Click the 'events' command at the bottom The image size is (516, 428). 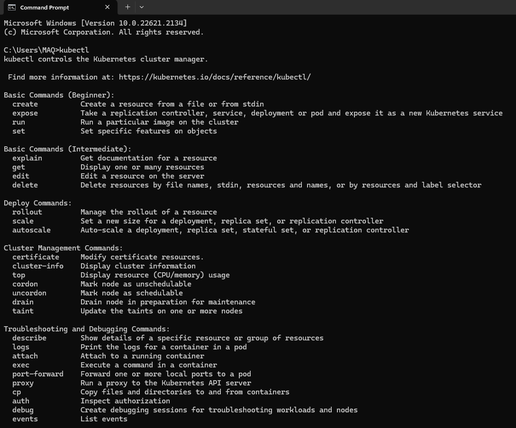25,419
